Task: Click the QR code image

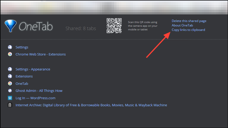Action: pyautogui.click(x=114, y=26)
